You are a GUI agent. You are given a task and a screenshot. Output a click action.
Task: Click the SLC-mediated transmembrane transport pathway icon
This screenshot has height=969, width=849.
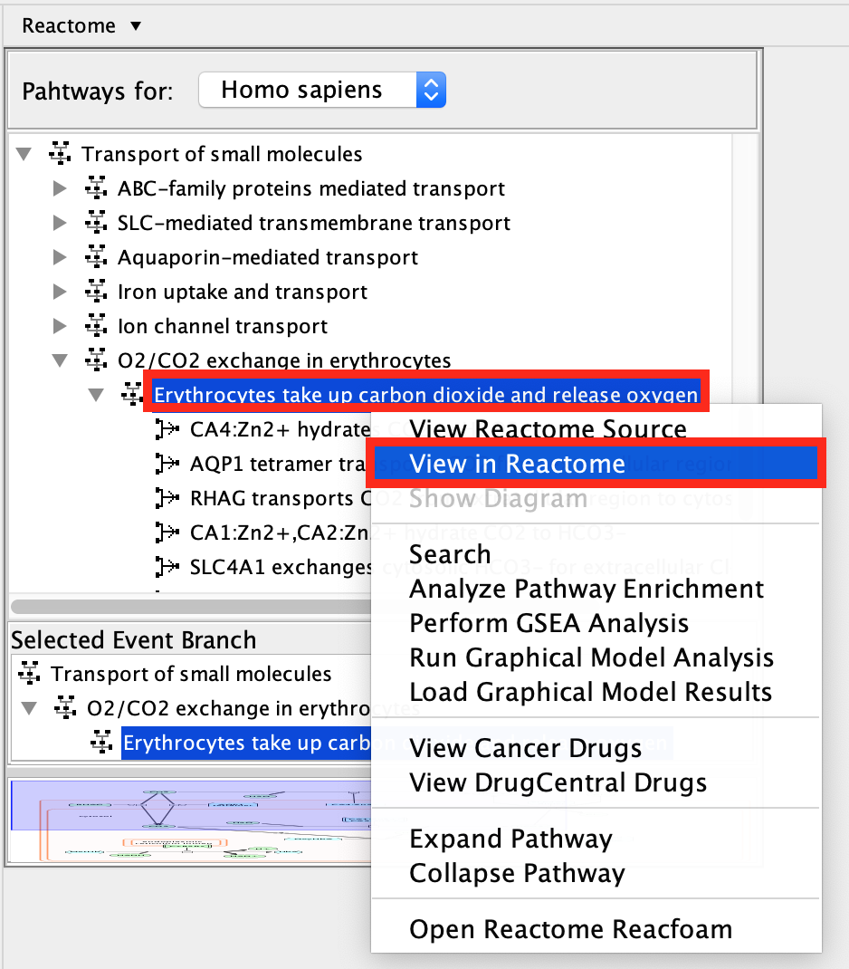(95, 224)
